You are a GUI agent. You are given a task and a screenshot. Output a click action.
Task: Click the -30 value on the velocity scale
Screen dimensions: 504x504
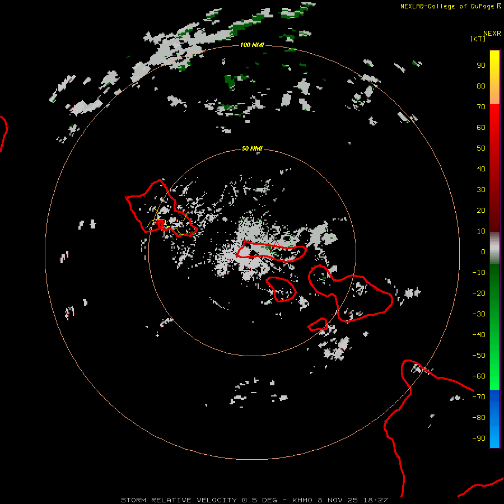pos(479,314)
